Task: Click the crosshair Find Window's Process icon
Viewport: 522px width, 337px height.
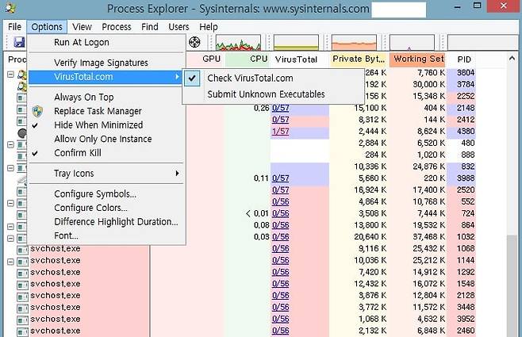Action: pyautogui.click(x=193, y=42)
